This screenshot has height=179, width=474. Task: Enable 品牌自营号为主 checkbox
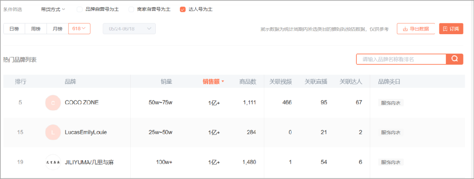click(x=79, y=9)
